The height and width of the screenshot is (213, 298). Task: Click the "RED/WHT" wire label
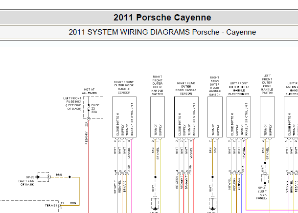click(x=182, y=183)
